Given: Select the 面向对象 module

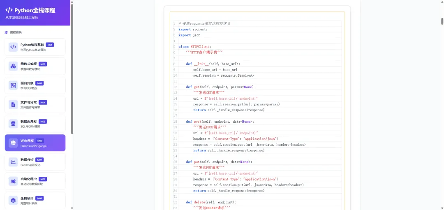Looking at the screenshot, I should pos(35,85).
